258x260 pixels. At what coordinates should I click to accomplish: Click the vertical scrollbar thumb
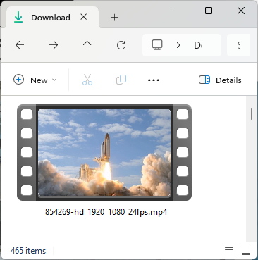tap(252, 113)
